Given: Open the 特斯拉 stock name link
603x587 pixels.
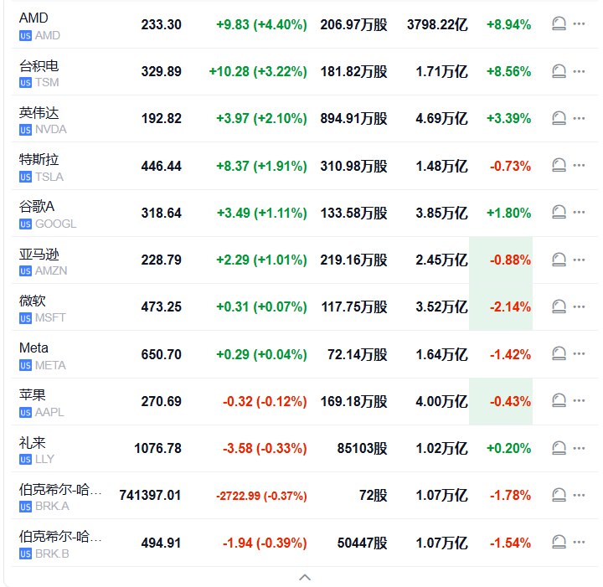Looking at the screenshot, I should [39, 159].
